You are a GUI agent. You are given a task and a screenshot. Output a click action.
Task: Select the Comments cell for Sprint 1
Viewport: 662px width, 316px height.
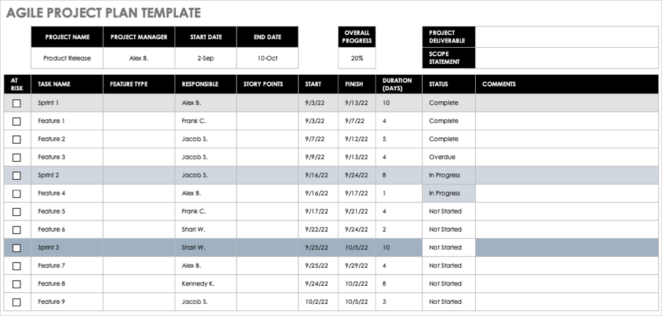(567, 103)
